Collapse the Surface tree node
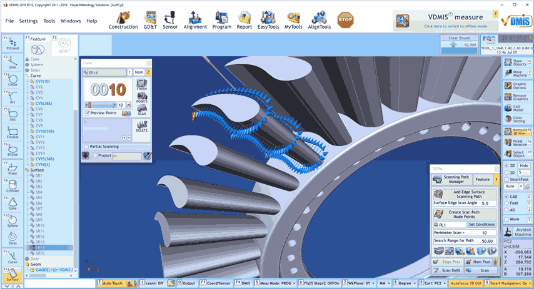This screenshot has height=289, width=534. [x=27, y=170]
